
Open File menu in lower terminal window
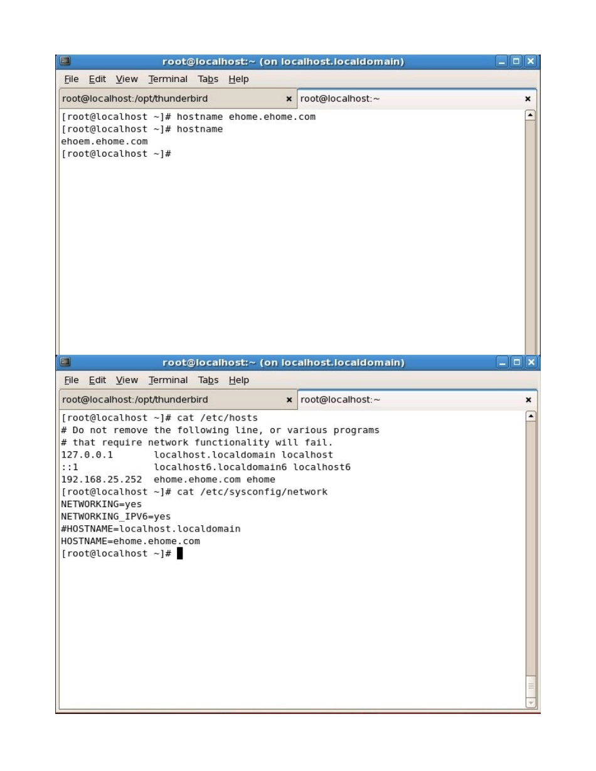pyautogui.click(x=71, y=380)
